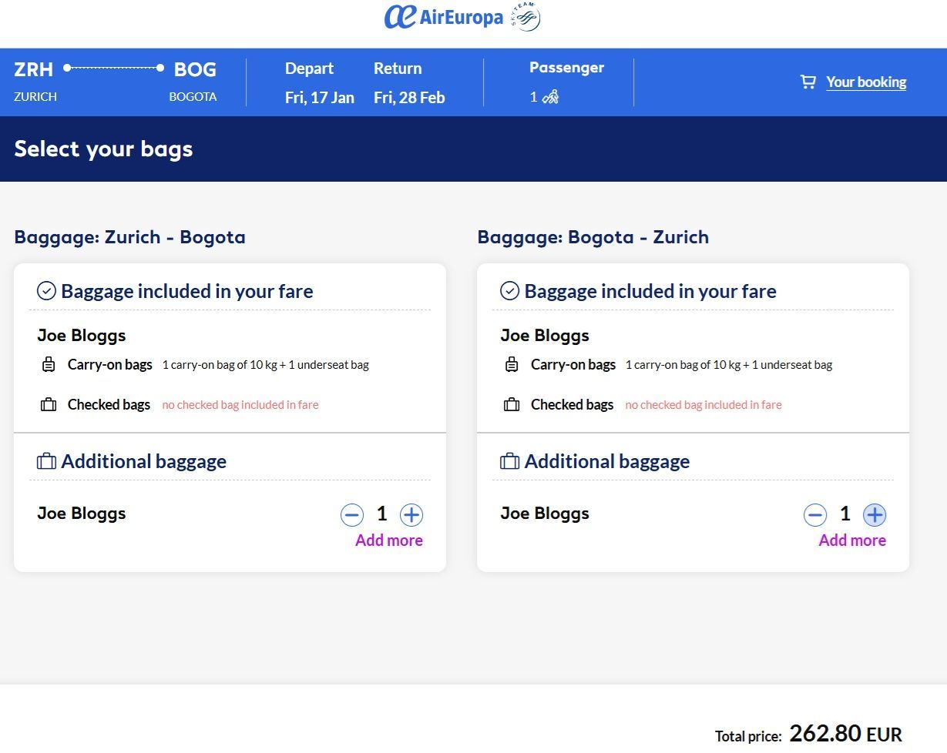The width and height of the screenshot is (947, 753).
Task: Click the Bogota - Zurich baggage included checkmark icon
Action: pyautogui.click(x=509, y=291)
